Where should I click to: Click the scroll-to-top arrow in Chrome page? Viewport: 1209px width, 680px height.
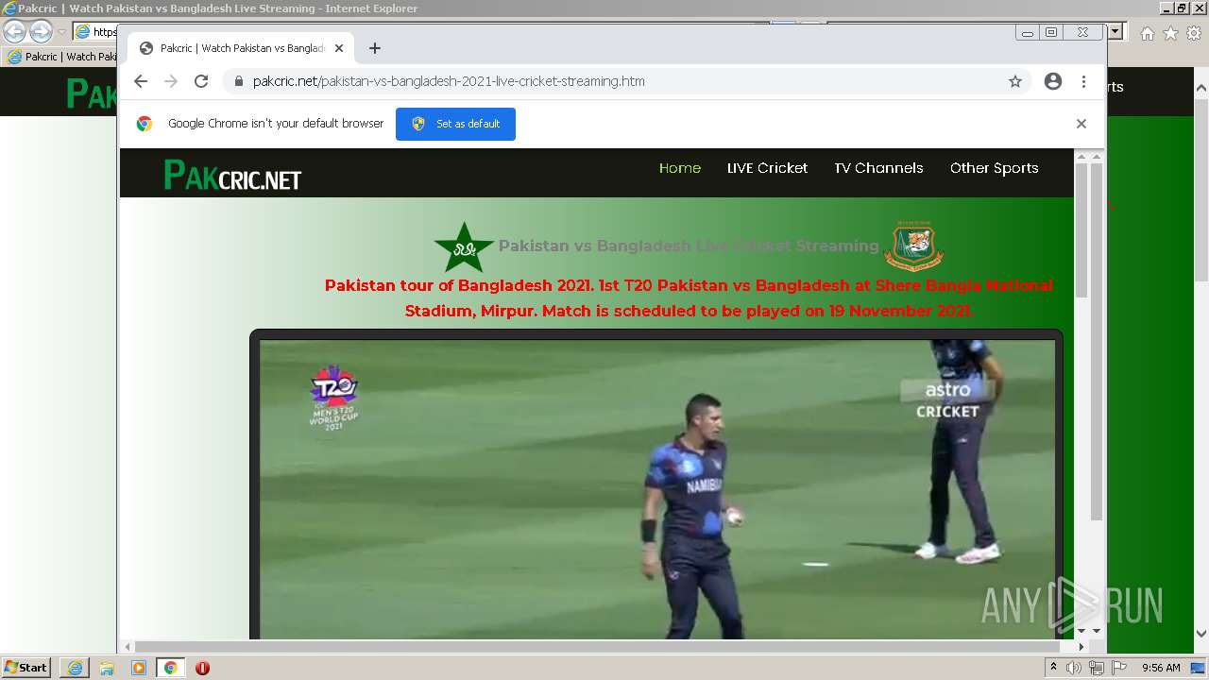1082,156
